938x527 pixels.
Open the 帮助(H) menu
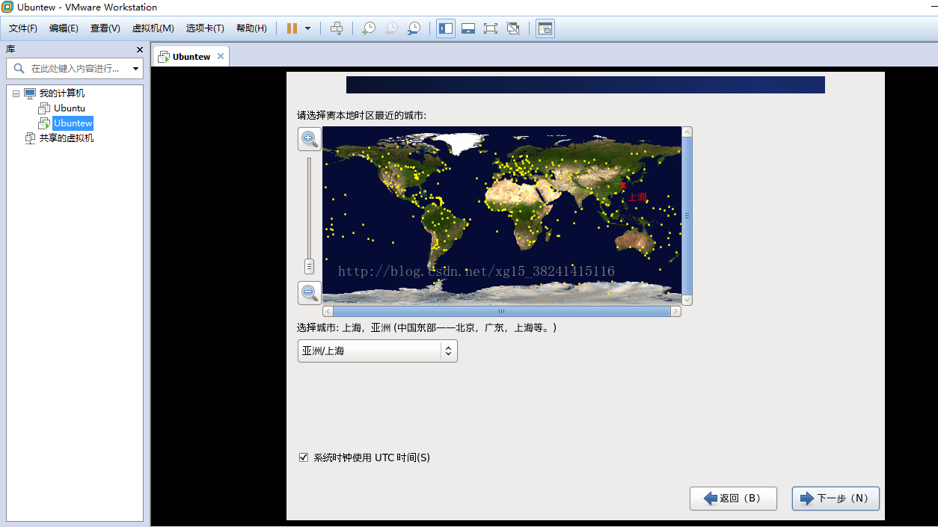[251, 28]
